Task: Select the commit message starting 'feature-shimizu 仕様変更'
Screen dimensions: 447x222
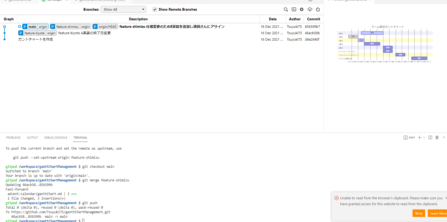Action: (172, 27)
